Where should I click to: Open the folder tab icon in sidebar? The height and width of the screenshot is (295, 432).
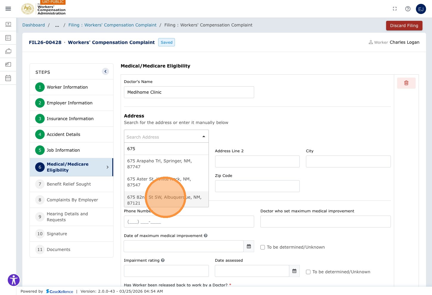(x=8, y=64)
